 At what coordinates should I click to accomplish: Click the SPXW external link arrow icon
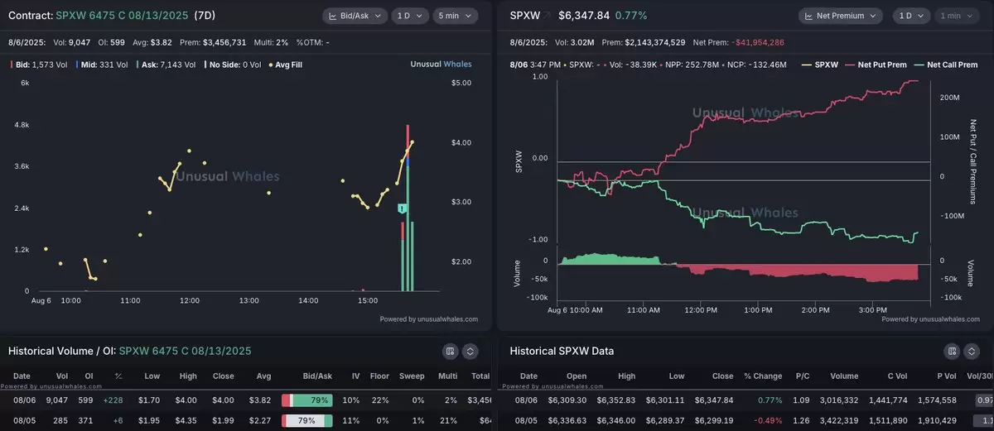click(x=546, y=15)
